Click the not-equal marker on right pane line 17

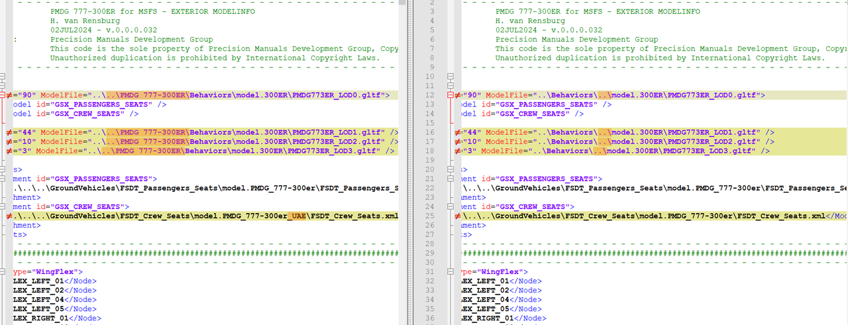coord(458,142)
